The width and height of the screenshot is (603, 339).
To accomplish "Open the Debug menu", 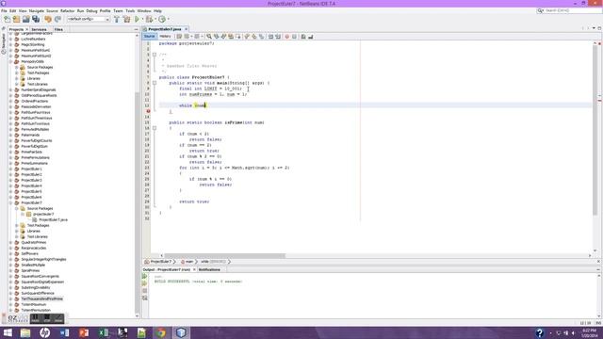I will coord(91,10).
